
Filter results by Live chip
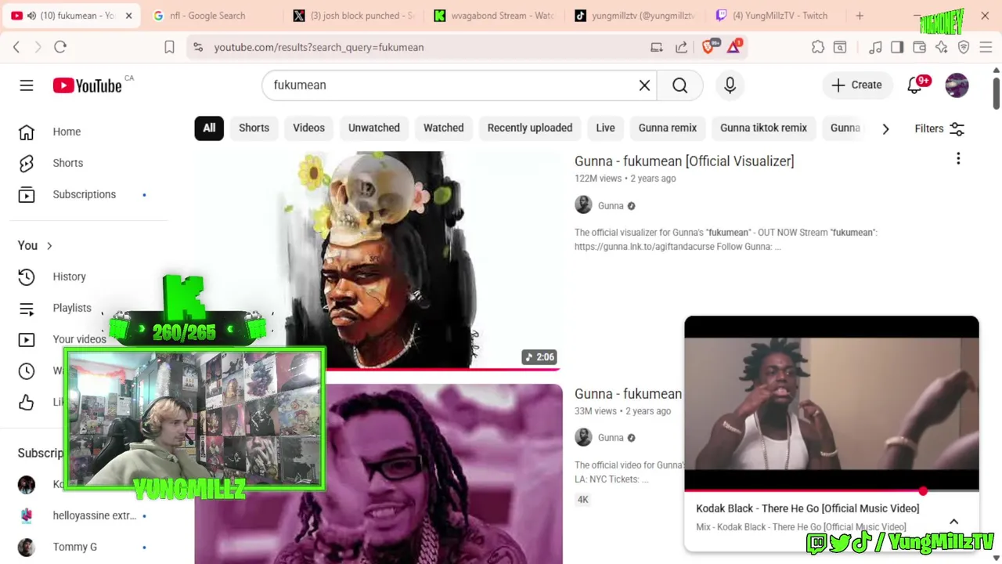coord(605,128)
